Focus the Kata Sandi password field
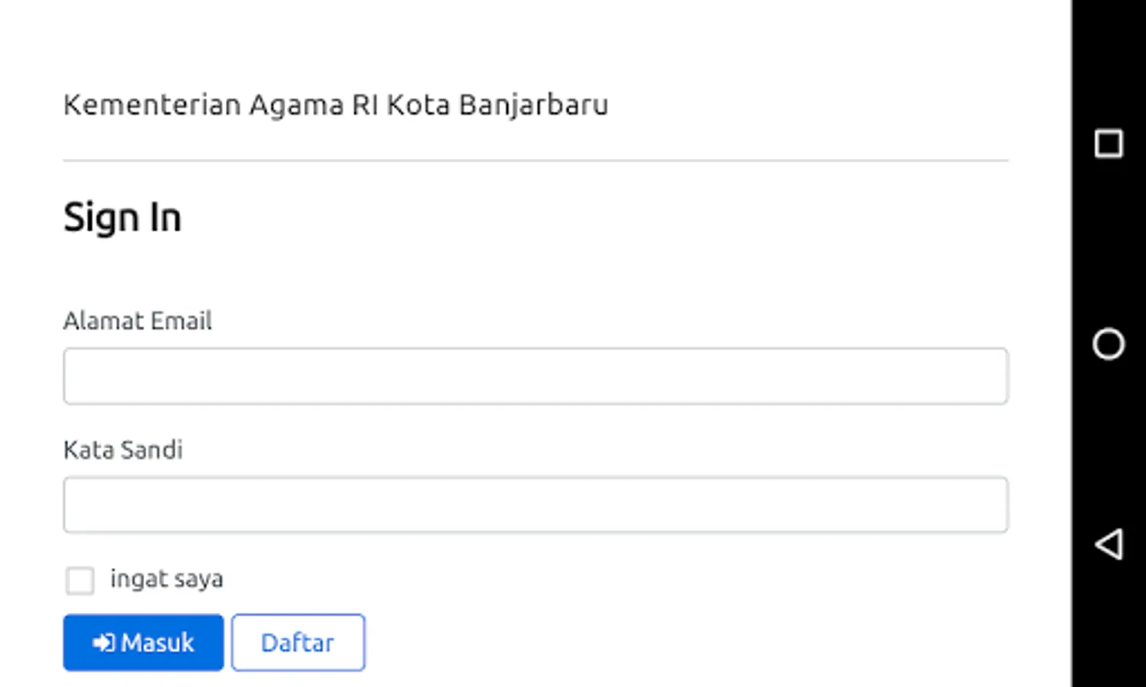The image size is (1146, 687). 535,505
